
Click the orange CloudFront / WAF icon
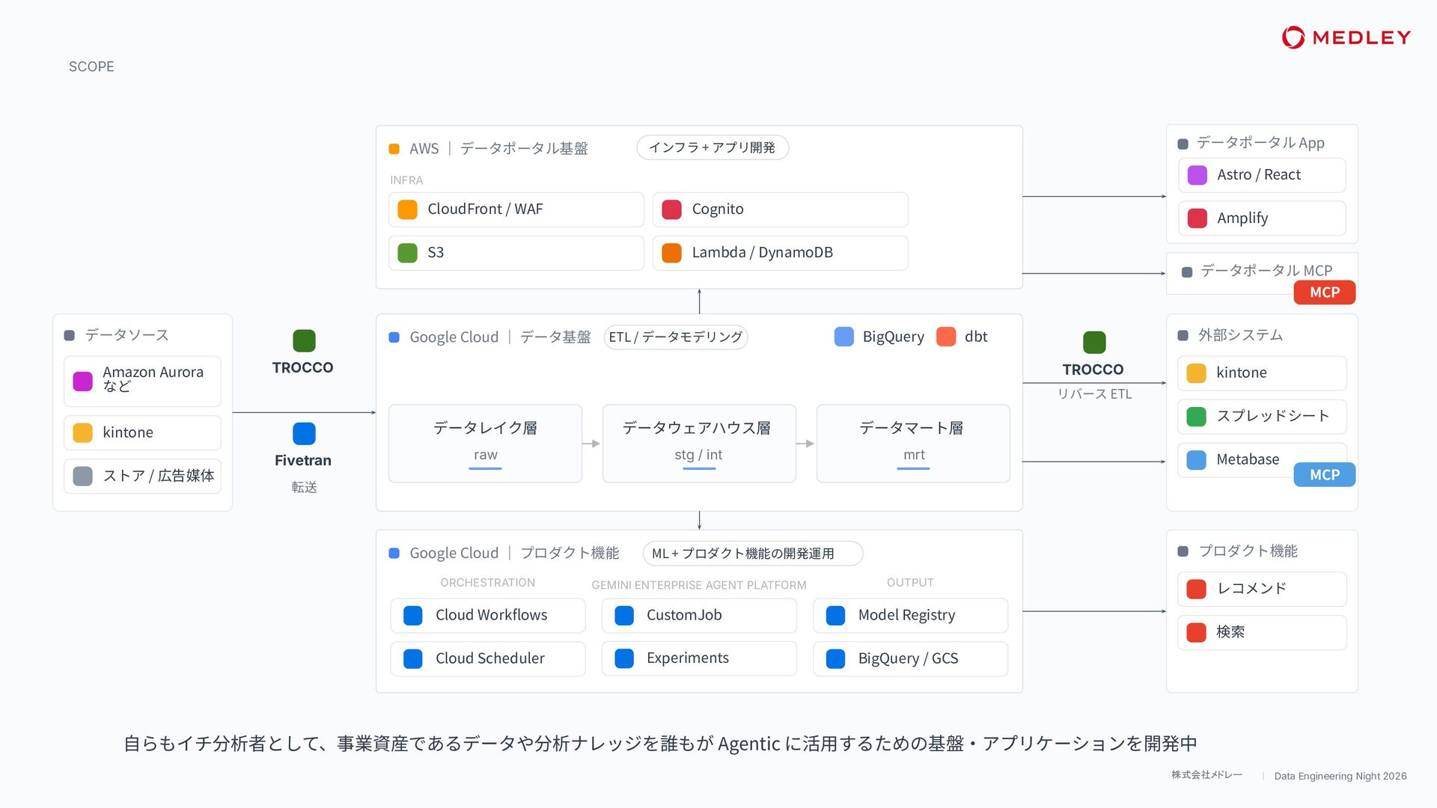pos(407,209)
